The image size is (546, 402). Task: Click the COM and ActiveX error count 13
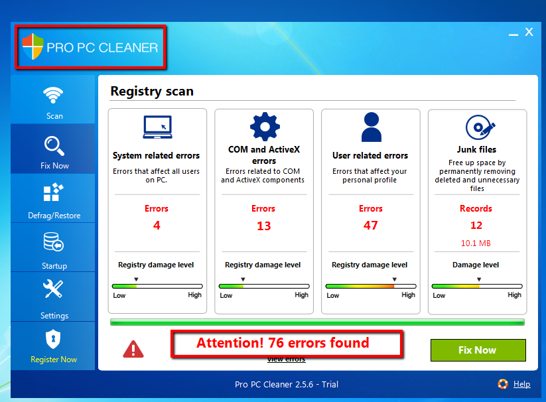point(263,226)
